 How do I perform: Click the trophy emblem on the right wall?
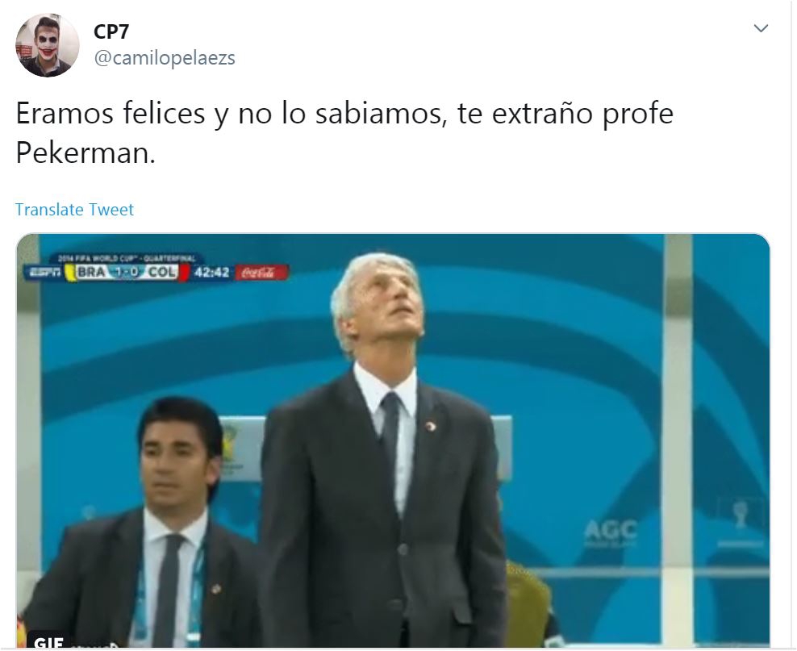point(740,515)
